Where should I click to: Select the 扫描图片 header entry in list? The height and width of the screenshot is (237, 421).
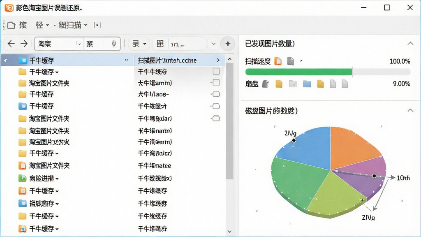(x=179, y=60)
